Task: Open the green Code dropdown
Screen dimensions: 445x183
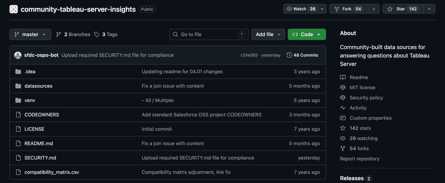Action: [307, 34]
